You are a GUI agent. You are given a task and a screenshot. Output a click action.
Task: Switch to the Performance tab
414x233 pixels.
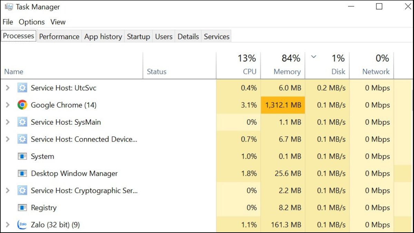59,37
